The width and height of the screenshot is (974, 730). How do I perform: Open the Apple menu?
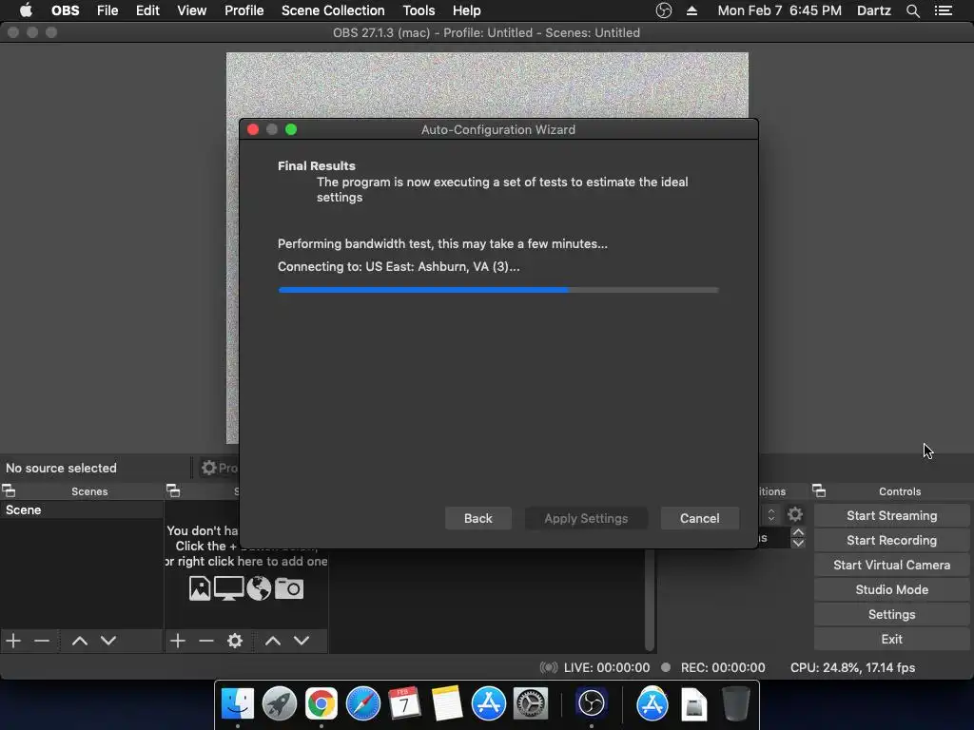[26, 10]
